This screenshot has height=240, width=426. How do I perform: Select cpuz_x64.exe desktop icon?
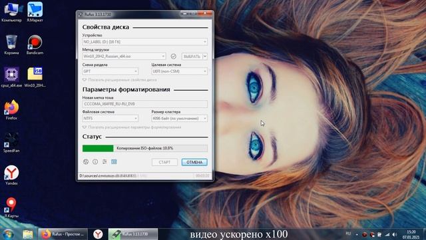pyautogui.click(x=11, y=77)
